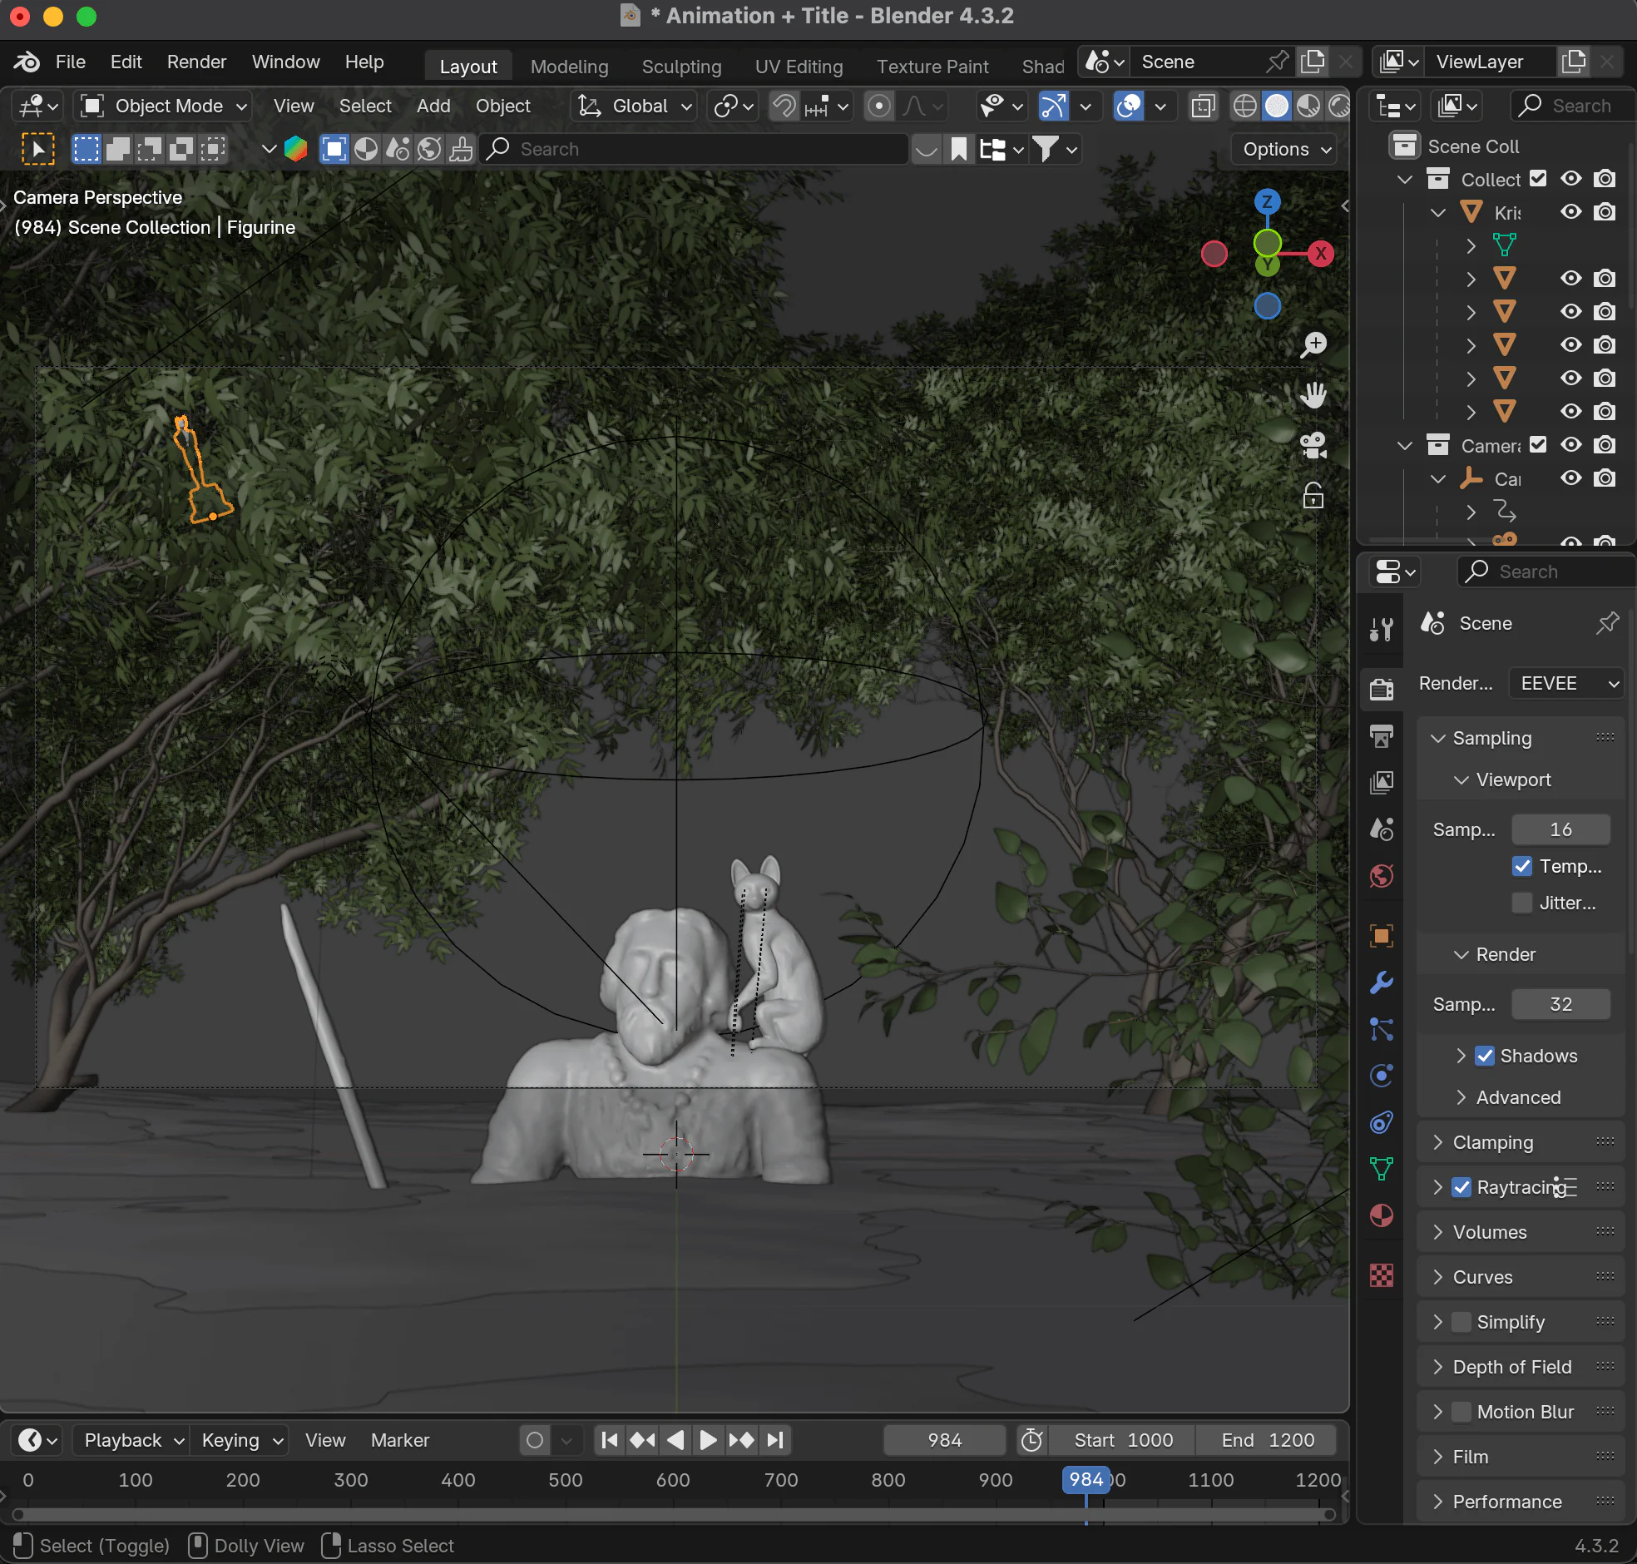Open the Output properties printer tab
Viewport: 1637px width, 1564px height.
tap(1381, 736)
